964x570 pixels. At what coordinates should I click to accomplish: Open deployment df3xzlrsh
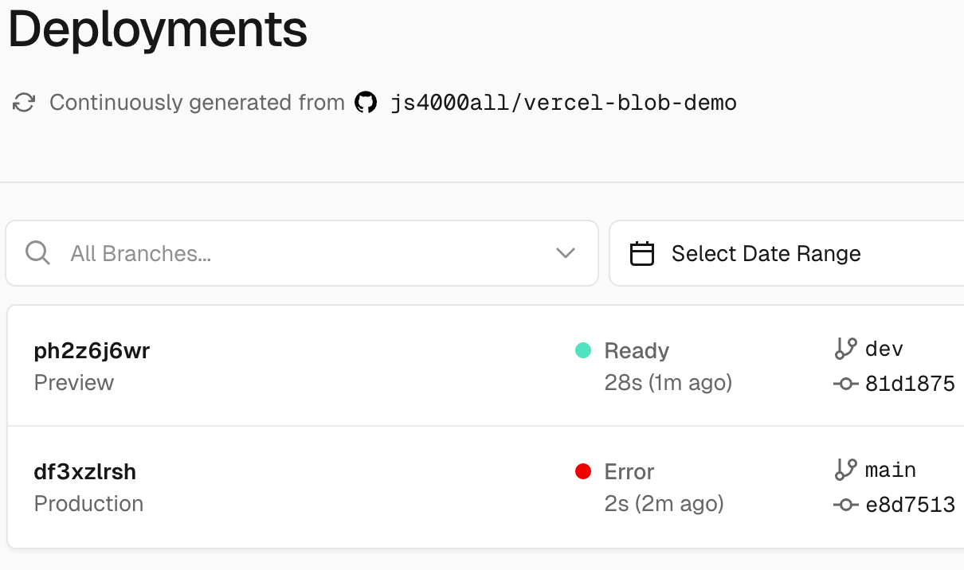point(85,471)
